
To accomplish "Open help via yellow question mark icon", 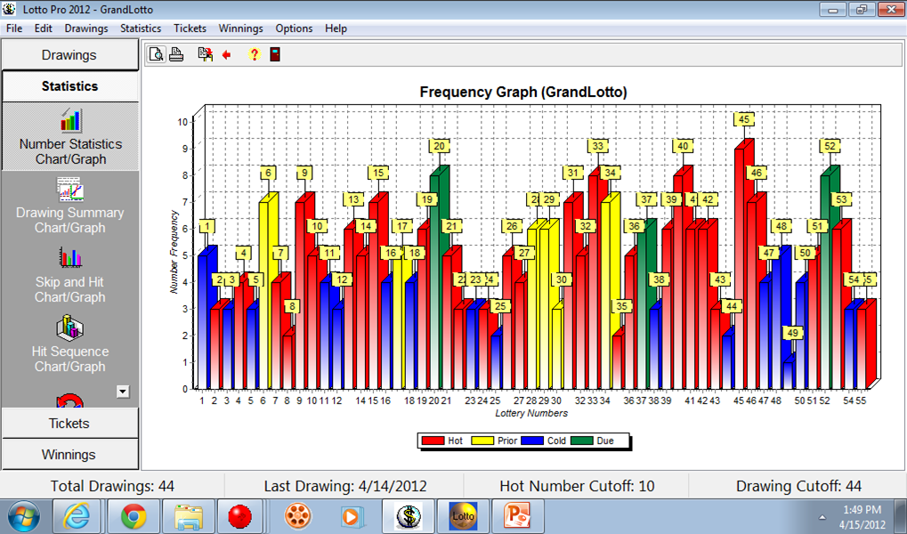I will point(254,54).
